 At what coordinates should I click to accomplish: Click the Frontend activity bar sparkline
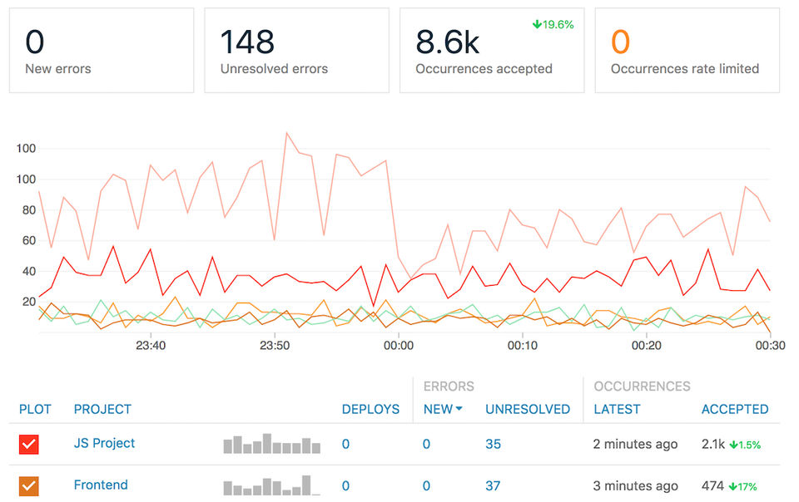(x=272, y=485)
